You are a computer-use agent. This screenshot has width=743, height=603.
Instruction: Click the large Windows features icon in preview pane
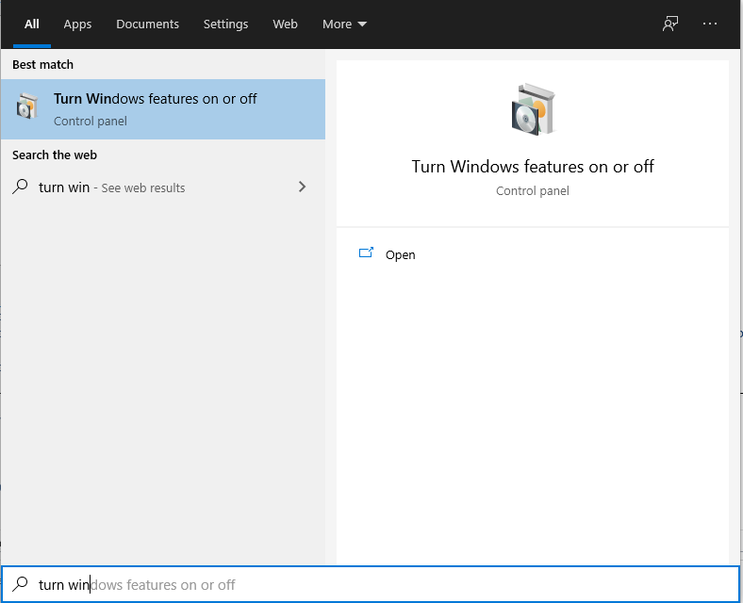[533, 109]
